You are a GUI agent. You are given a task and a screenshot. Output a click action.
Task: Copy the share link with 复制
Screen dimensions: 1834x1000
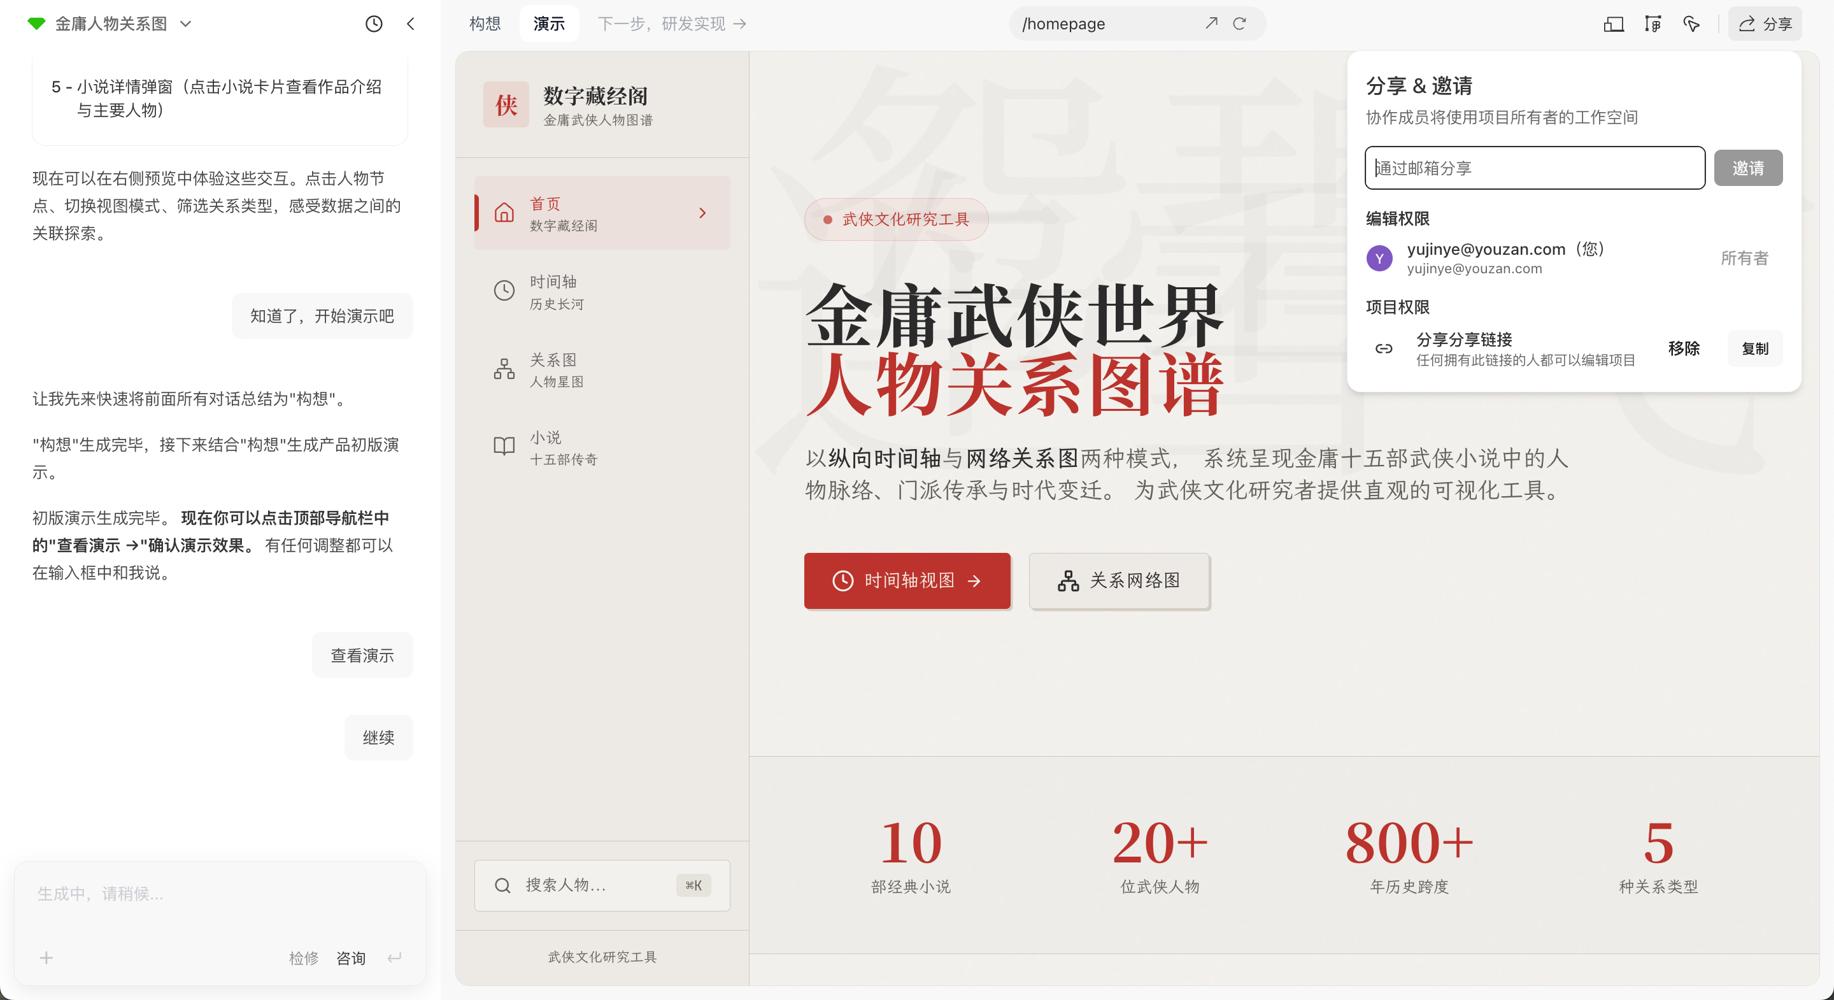coord(1755,349)
